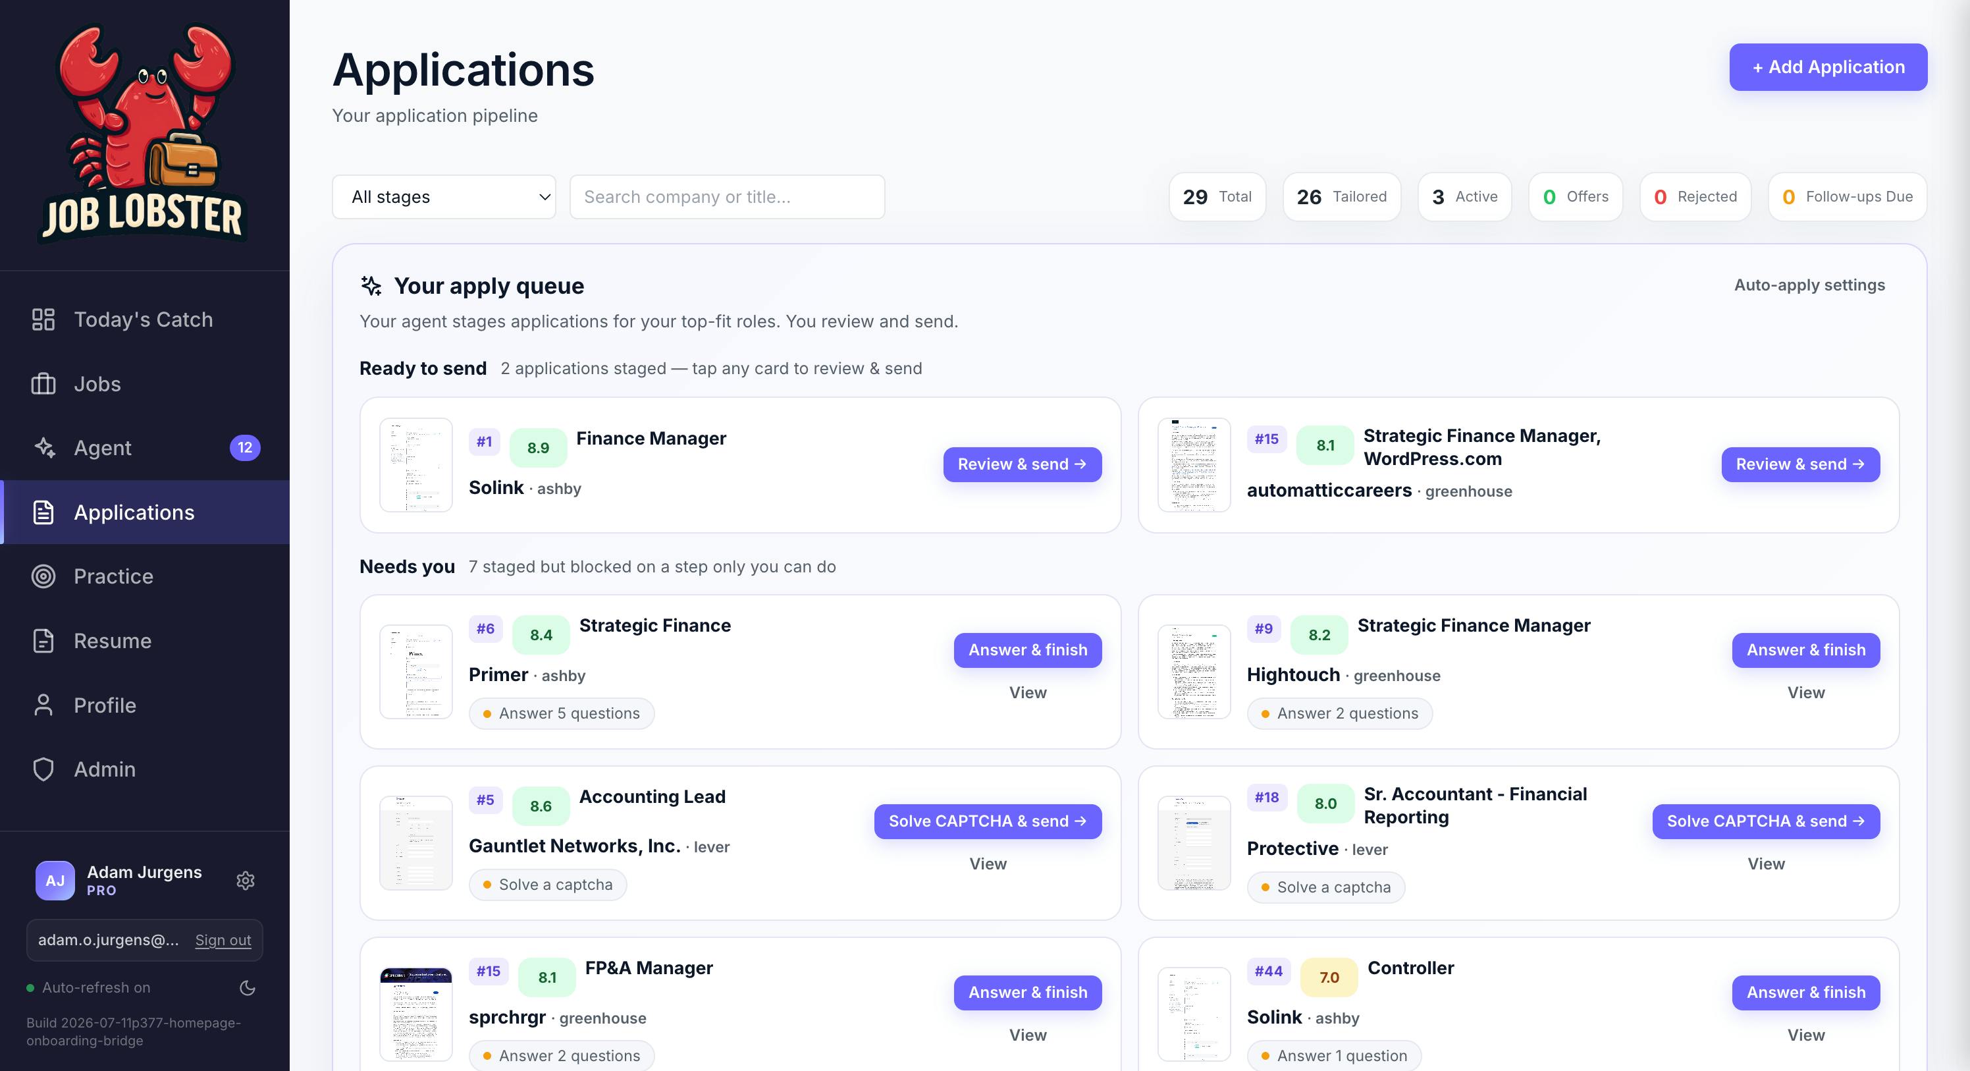Open the All stages dropdown
This screenshot has width=1970, height=1071.
click(x=444, y=196)
